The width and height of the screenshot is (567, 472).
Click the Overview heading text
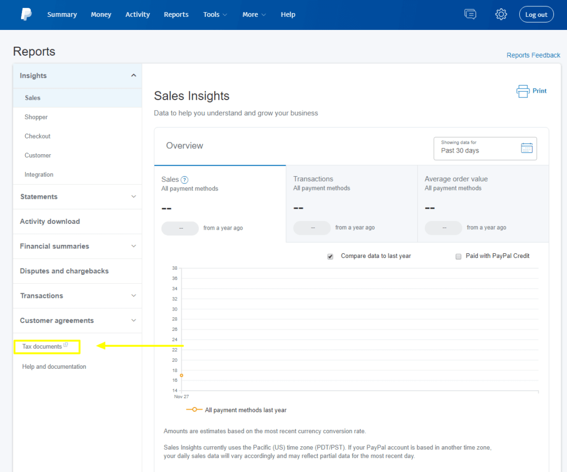184,146
